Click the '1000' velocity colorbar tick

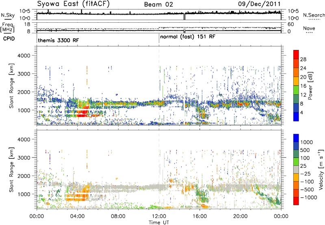pos(307,142)
